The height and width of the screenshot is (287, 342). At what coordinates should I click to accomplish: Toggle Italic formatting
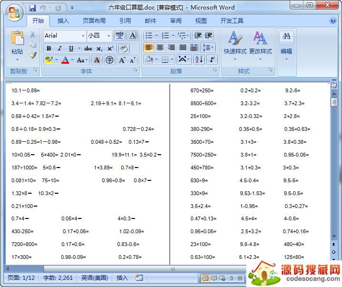tap(60, 49)
